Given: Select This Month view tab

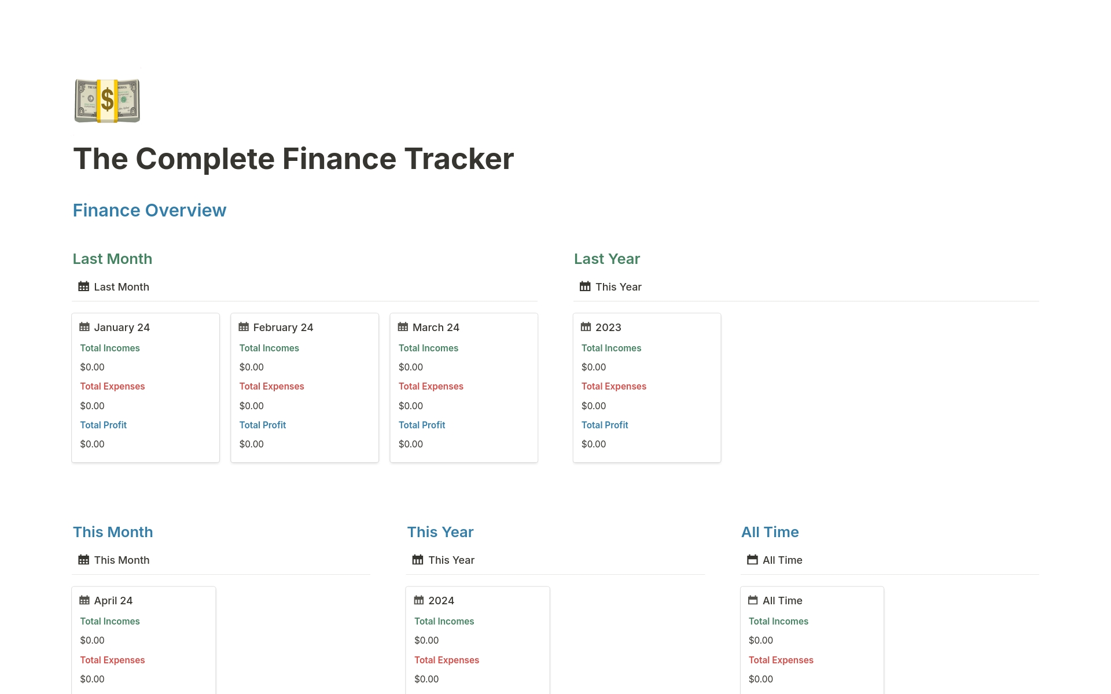Looking at the screenshot, I should pyautogui.click(x=114, y=560).
